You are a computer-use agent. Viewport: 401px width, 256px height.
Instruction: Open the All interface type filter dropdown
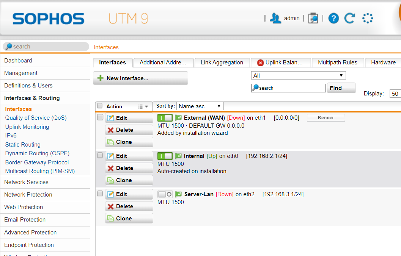coord(299,75)
